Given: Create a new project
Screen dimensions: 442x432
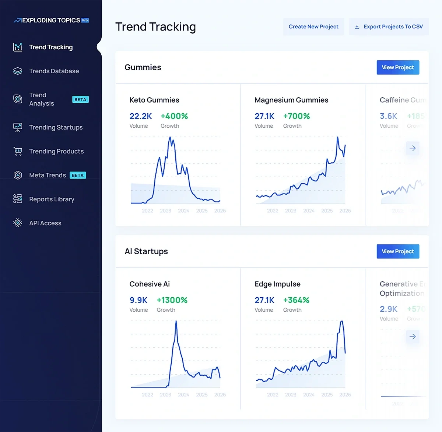Looking at the screenshot, I should click(313, 26).
